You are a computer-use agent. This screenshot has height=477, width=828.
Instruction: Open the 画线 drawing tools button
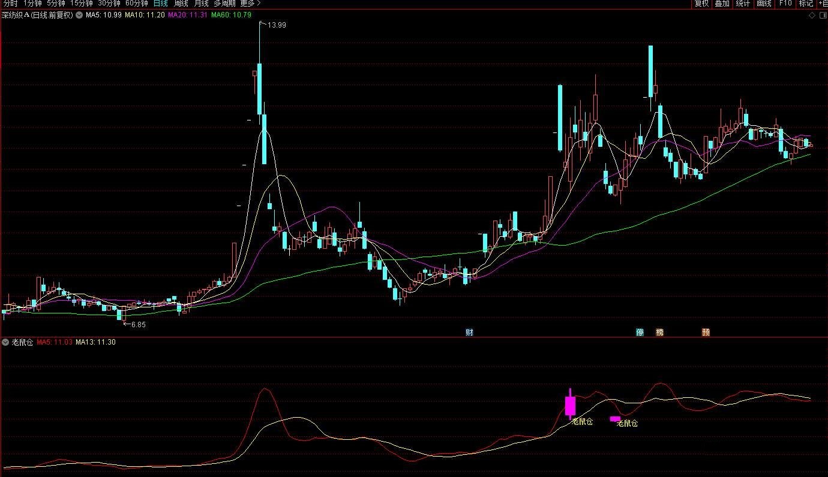click(764, 4)
